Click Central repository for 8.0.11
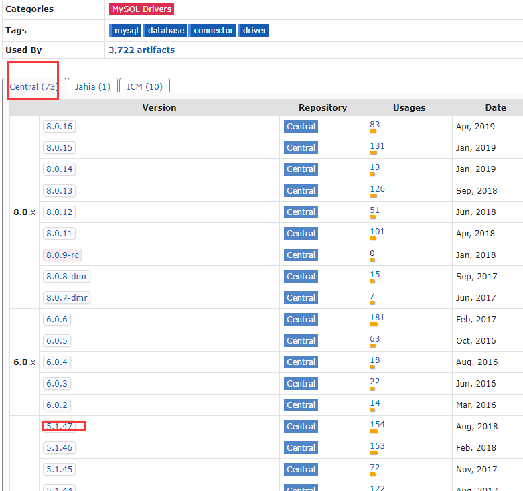This screenshot has height=491, width=523. (x=301, y=234)
